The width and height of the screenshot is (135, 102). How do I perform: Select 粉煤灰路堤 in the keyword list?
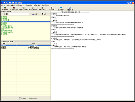coord(5,20)
